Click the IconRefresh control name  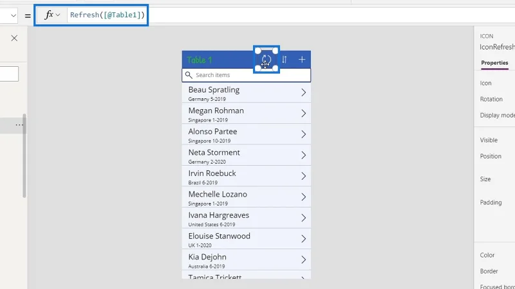point(497,47)
